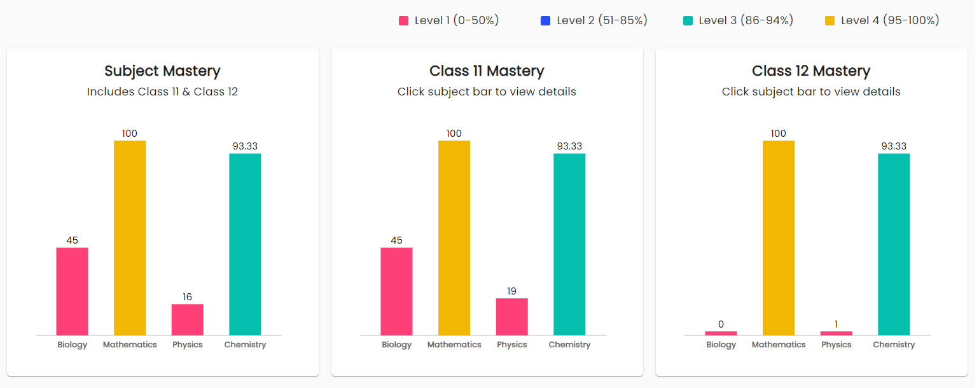Image resolution: width=979 pixels, height=388 pixels.
Task: Click the yellow Level 4 legend swatch
Action: [830, 21]
